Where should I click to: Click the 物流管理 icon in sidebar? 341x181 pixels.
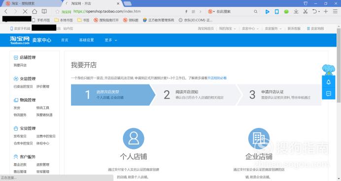tap(16, 100)
